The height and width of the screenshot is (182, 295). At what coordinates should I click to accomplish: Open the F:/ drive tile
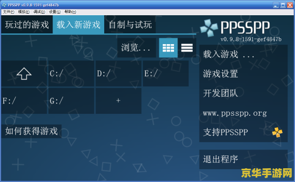pyautogui.click(x=24, y=101)
